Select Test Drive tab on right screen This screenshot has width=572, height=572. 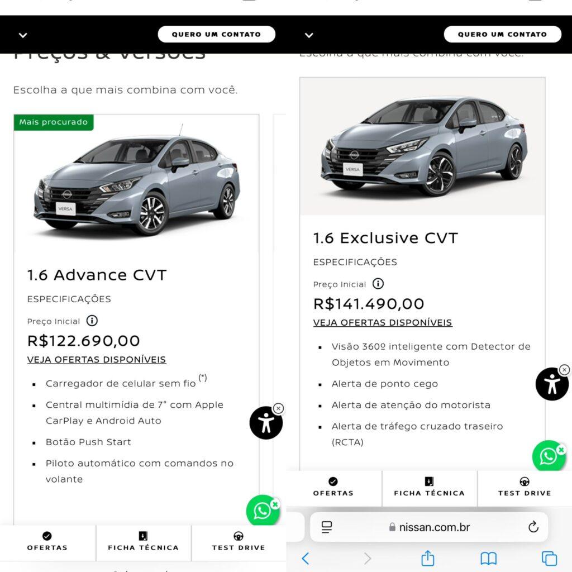pos(525,487)
